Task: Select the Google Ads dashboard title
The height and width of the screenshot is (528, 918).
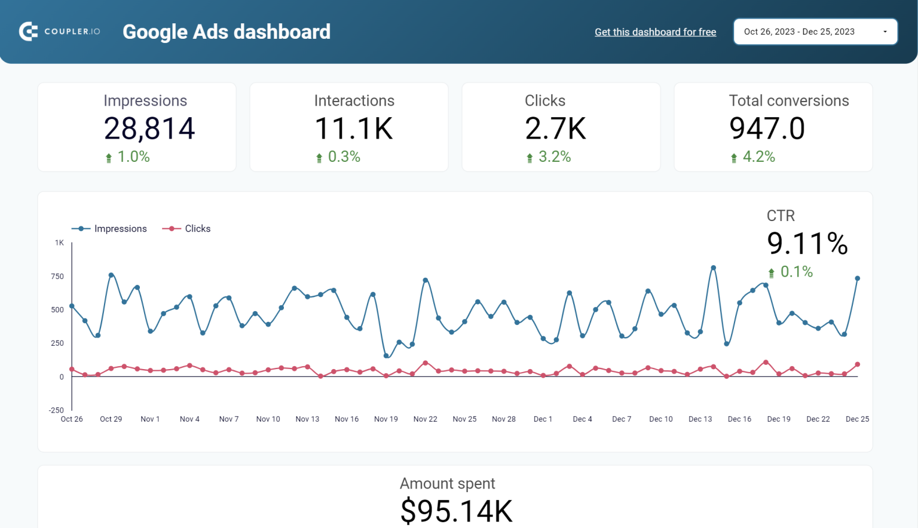Action: coord(227,32)
